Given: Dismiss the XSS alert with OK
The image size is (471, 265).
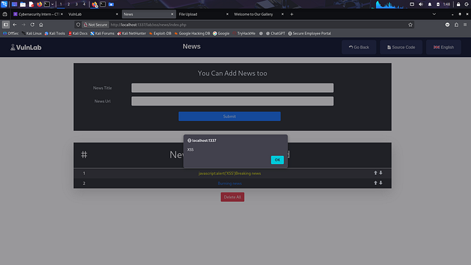Looking at the screenshot, I should [277, 160].
